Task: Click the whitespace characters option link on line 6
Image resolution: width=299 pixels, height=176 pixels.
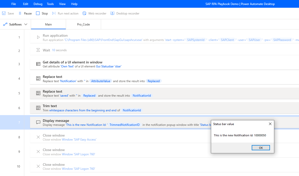Action: [83, 110]
